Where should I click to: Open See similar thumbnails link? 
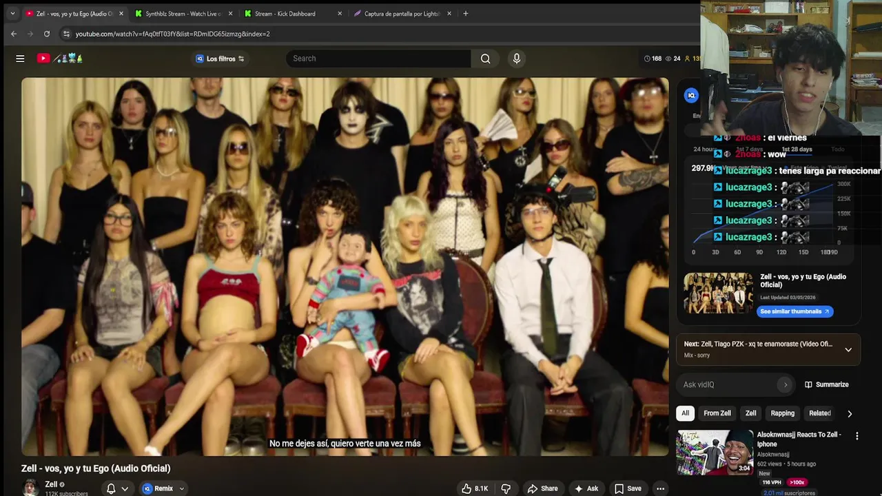pos(794,311)
